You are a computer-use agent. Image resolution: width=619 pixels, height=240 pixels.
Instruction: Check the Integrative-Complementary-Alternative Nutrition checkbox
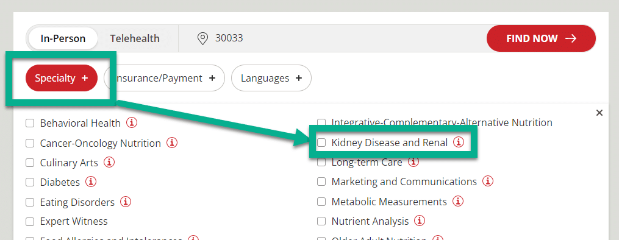[x=321, y=122]
